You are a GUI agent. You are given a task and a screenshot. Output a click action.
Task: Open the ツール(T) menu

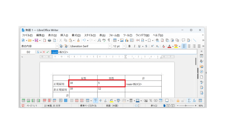click(128, 35)
